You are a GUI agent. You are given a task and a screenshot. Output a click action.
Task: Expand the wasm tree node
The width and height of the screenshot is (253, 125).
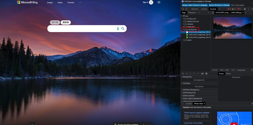(183, 40)
